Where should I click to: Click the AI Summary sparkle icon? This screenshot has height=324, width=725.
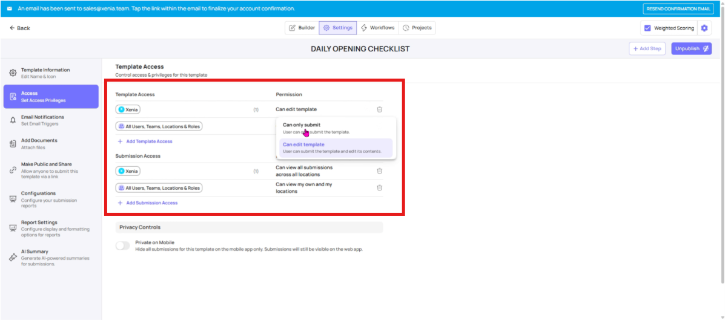coord(13,258)
